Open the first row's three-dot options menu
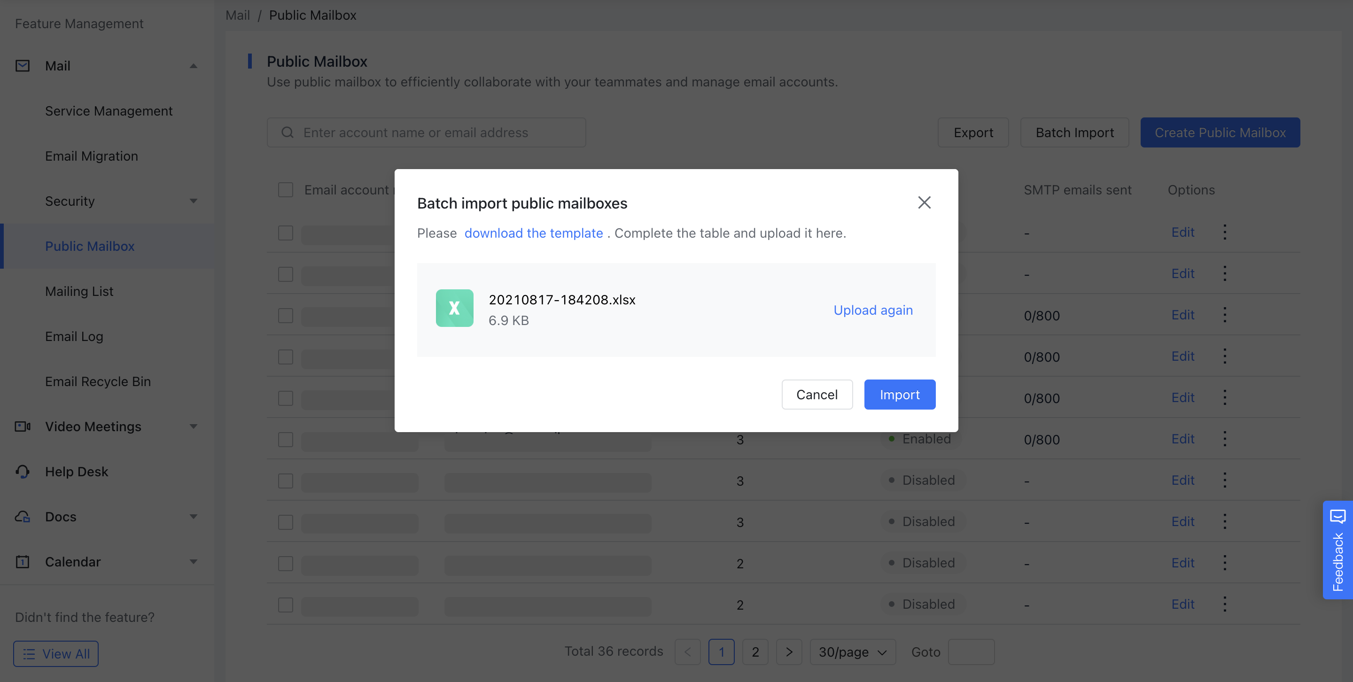 click(1225, 232)
